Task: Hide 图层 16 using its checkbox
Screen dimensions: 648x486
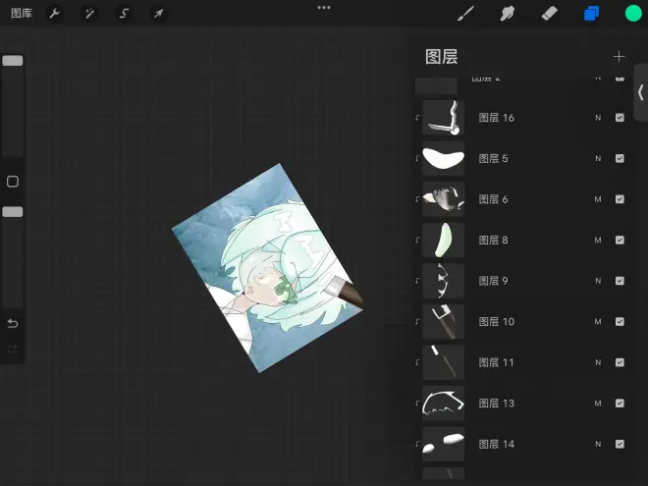Action: pos(620,118)
